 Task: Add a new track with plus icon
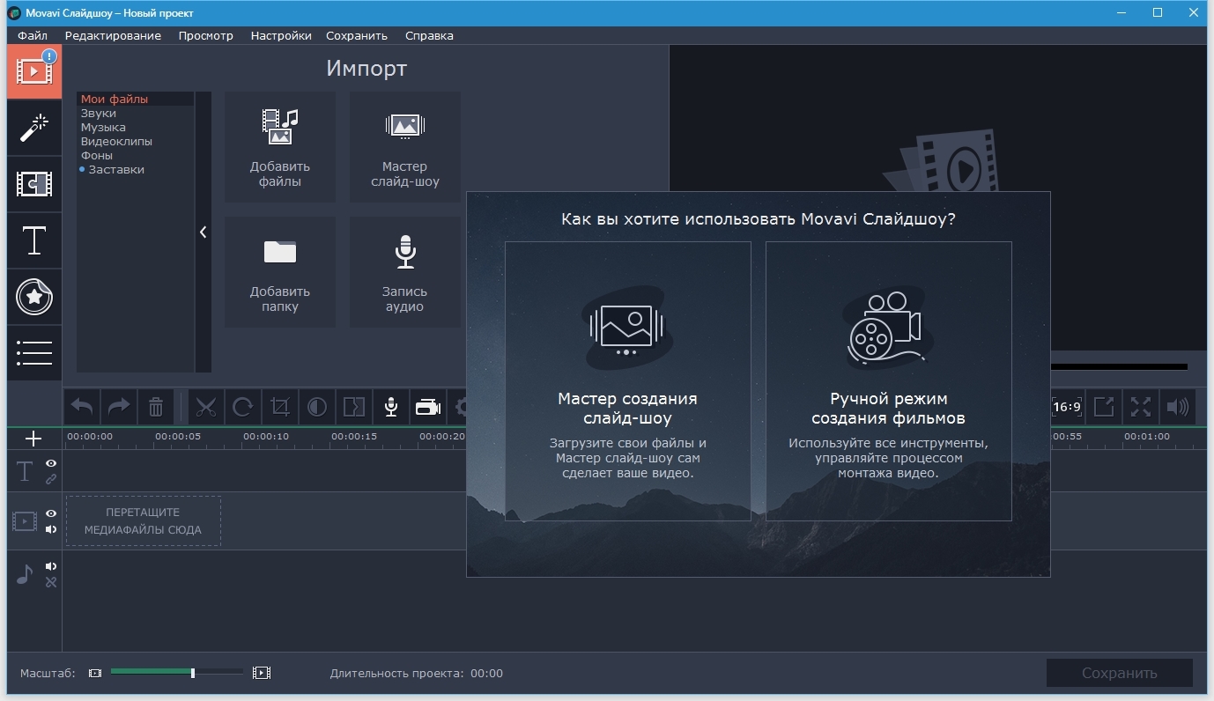(x=33, y=438)
